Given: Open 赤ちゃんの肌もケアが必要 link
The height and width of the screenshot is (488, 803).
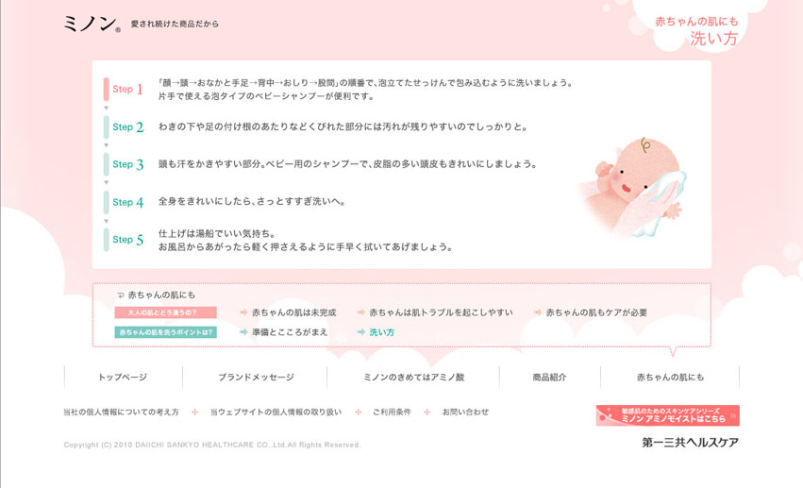Looking at the screenshot, I should click(x=596, y=312).
